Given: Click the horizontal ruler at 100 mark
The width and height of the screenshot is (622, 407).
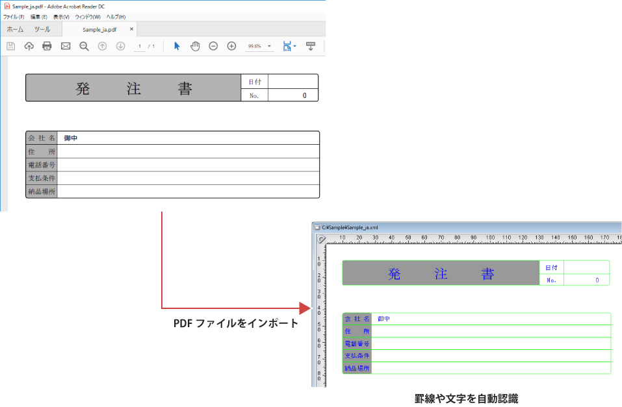Looking at the screenshot, I should click(x=490, y=238).
